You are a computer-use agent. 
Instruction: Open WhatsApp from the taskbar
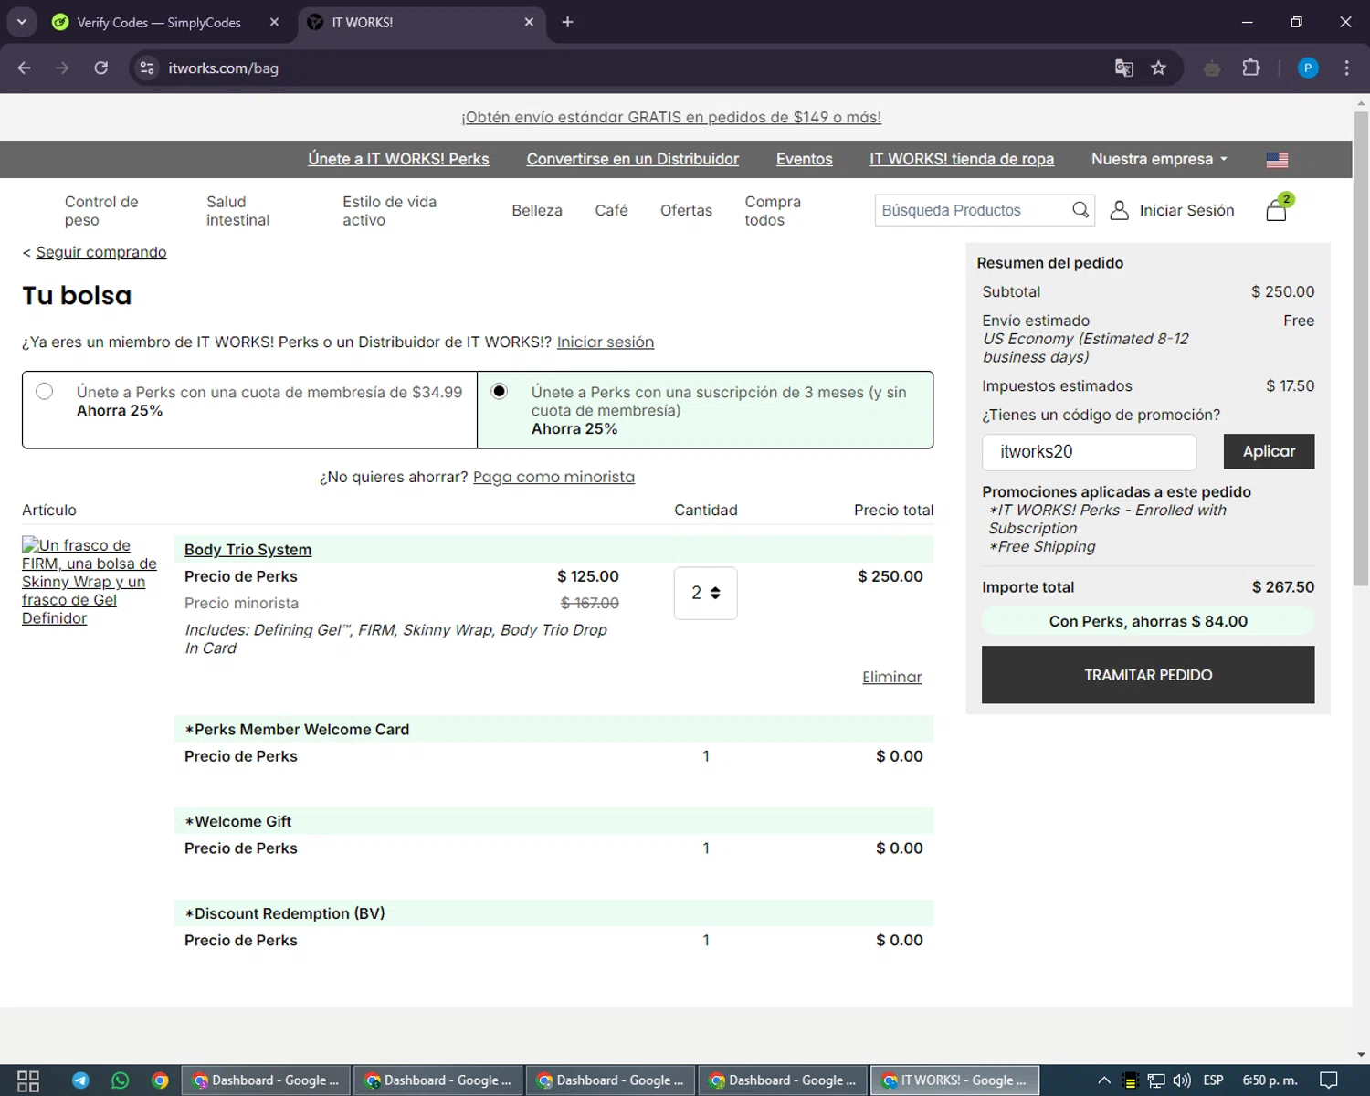pyautogui.click(x=121, y=1080)
